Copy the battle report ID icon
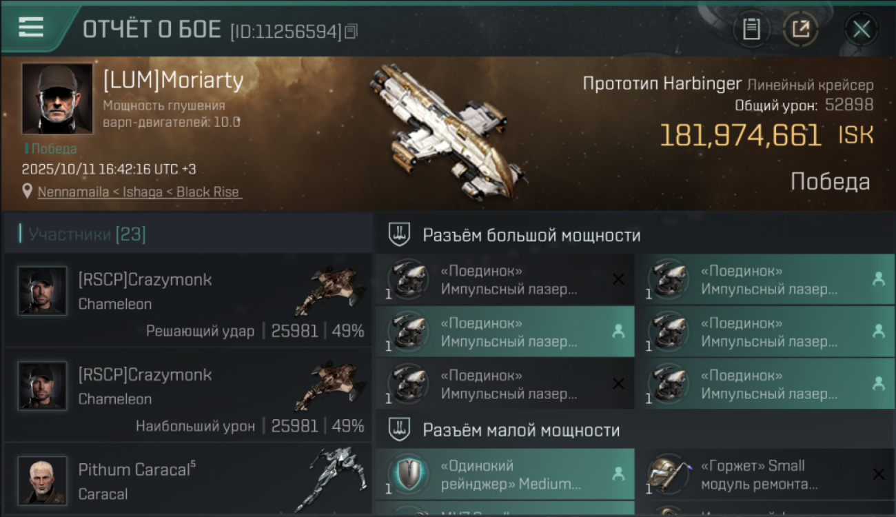The height and width of the screenshot is (517, 896). (x=352, y=31)
